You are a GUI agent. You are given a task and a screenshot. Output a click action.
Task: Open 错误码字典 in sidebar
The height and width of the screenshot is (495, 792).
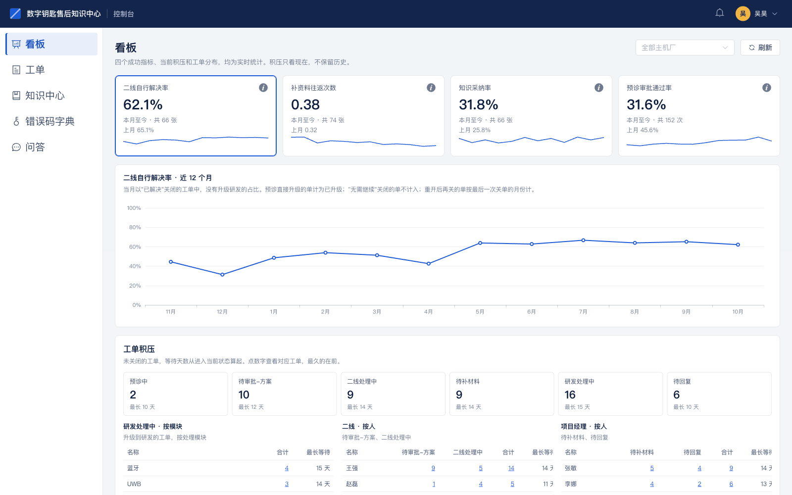pos(51,121)
